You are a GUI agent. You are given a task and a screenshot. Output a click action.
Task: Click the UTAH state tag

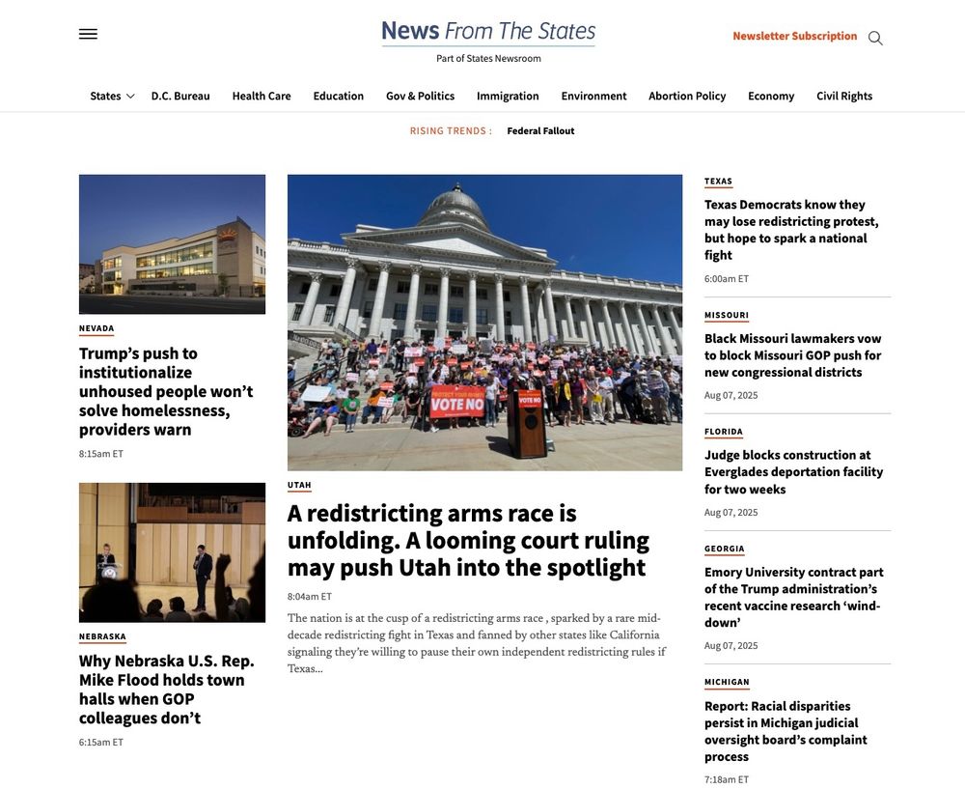(299, 485)
